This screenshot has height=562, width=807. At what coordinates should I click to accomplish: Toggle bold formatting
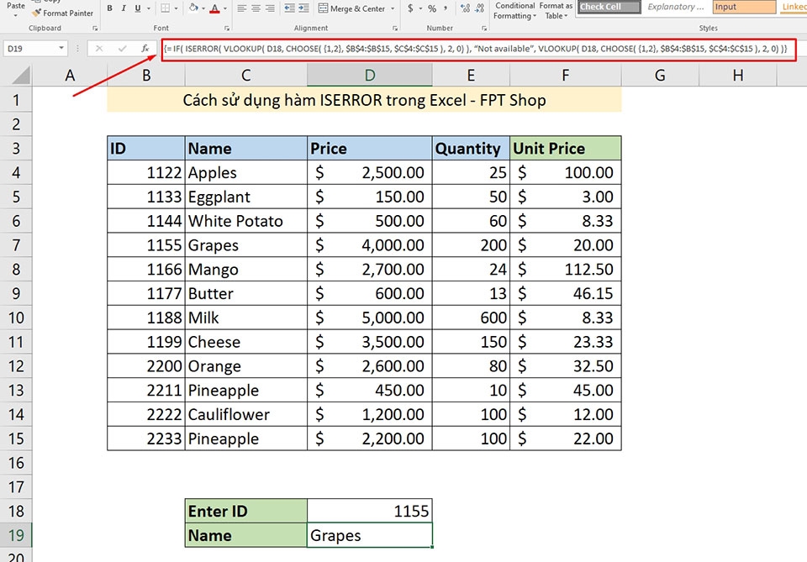108,8
